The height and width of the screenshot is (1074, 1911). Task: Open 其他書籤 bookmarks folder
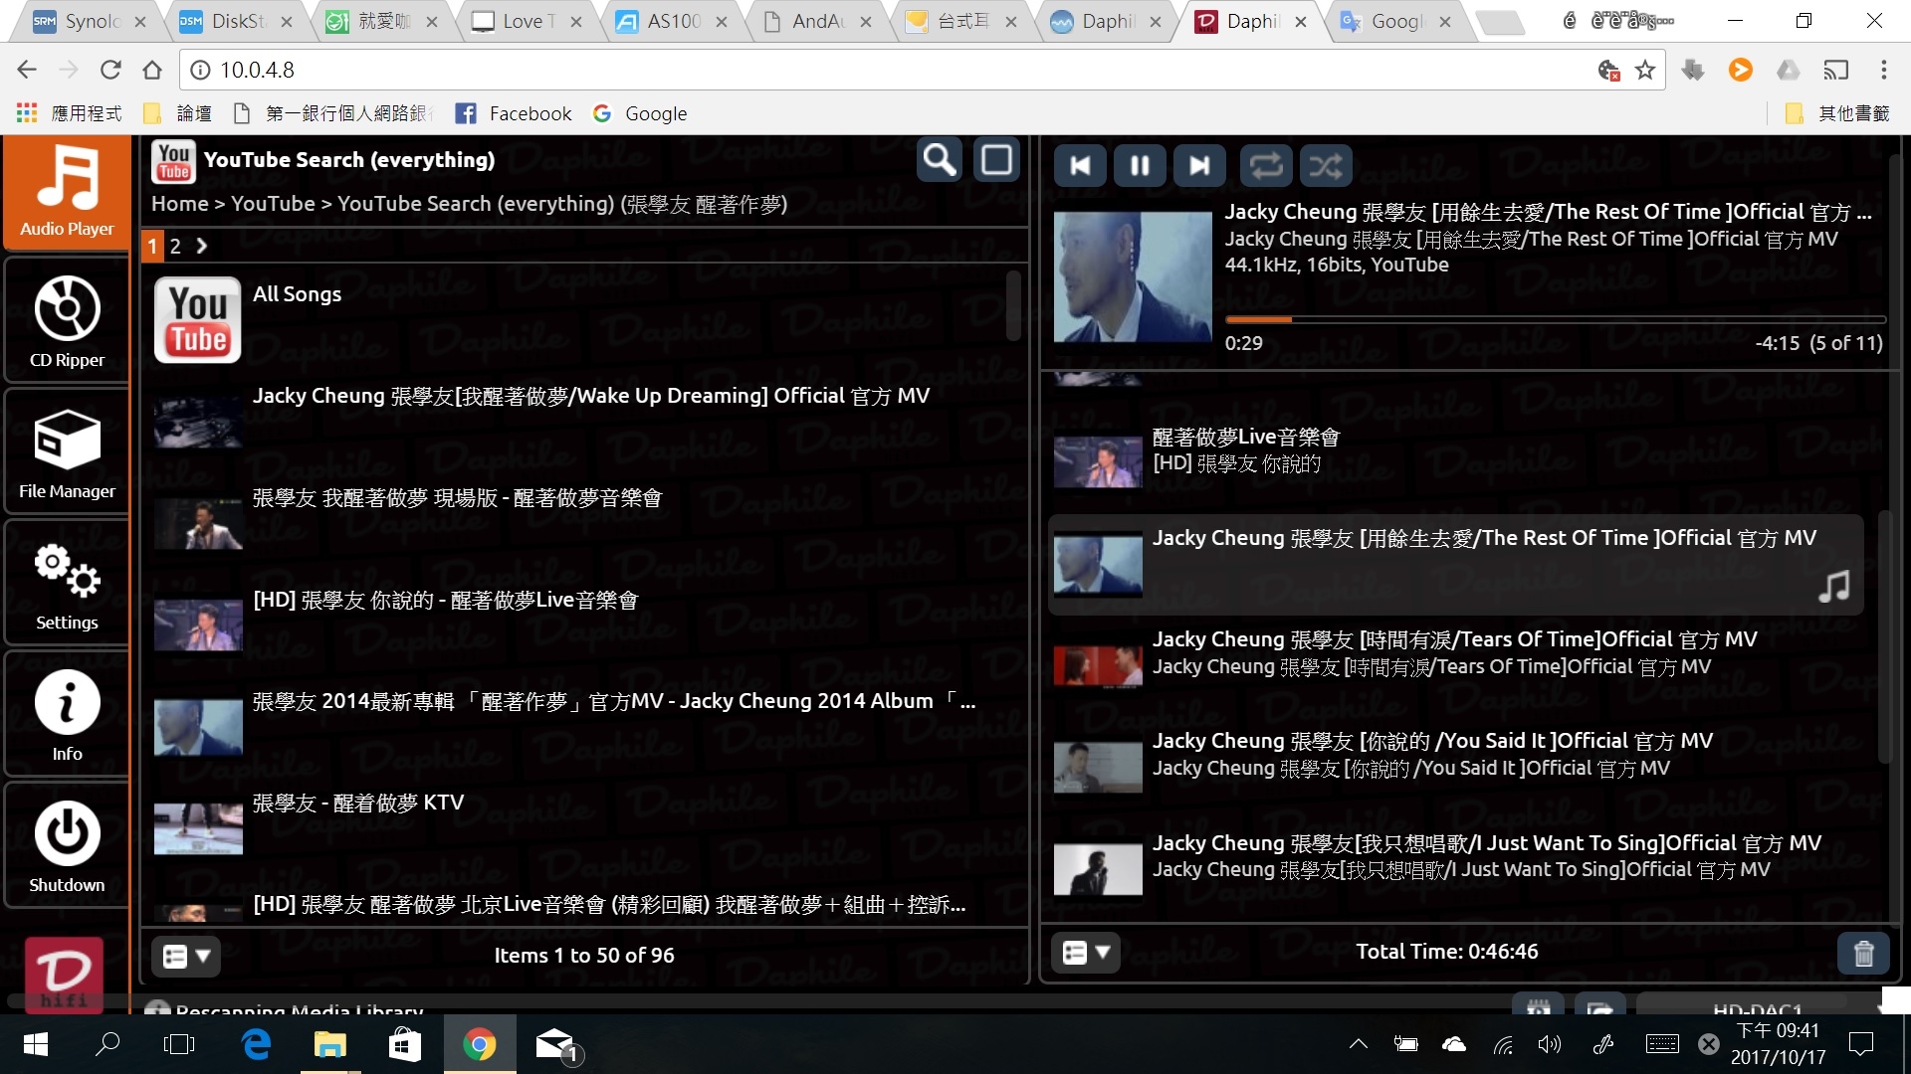[x=1837, y=113]
